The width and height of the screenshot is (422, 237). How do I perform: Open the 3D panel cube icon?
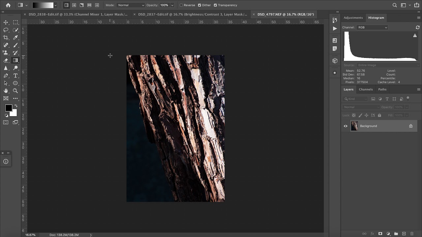335,61
